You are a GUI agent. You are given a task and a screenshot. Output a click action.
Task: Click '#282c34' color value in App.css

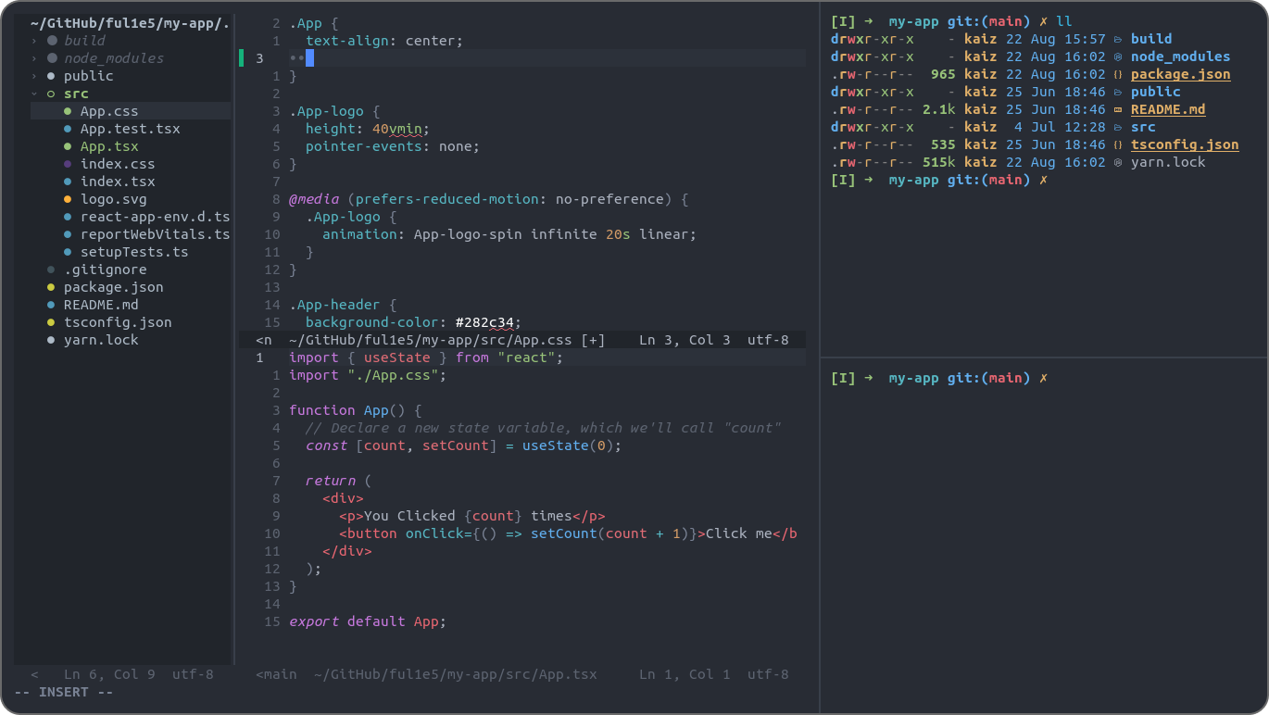[484, 322]
